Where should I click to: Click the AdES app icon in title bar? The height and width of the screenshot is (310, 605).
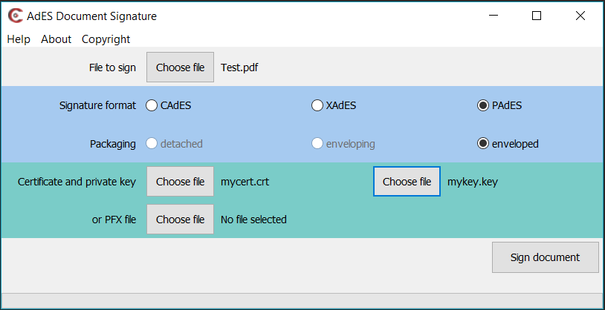point(15,16)
